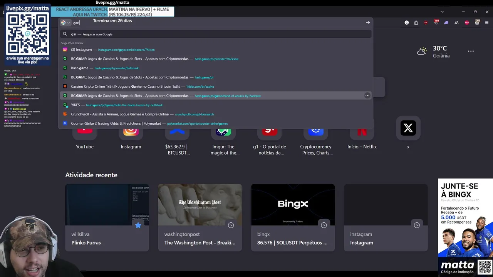Click the 'Atividade recente' heading

[x=91, y=175]
